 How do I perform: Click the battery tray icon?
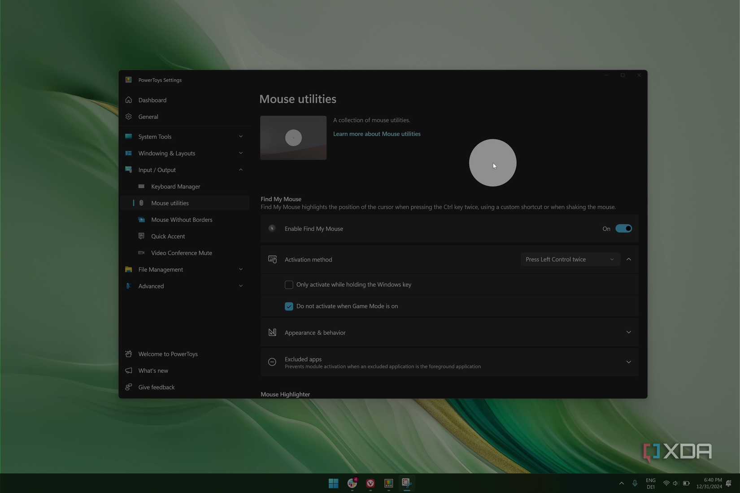click(x=686, y=483)
